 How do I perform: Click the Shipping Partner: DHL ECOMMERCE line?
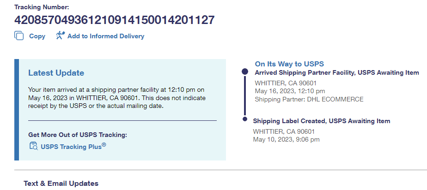click(x=309, y=99)
